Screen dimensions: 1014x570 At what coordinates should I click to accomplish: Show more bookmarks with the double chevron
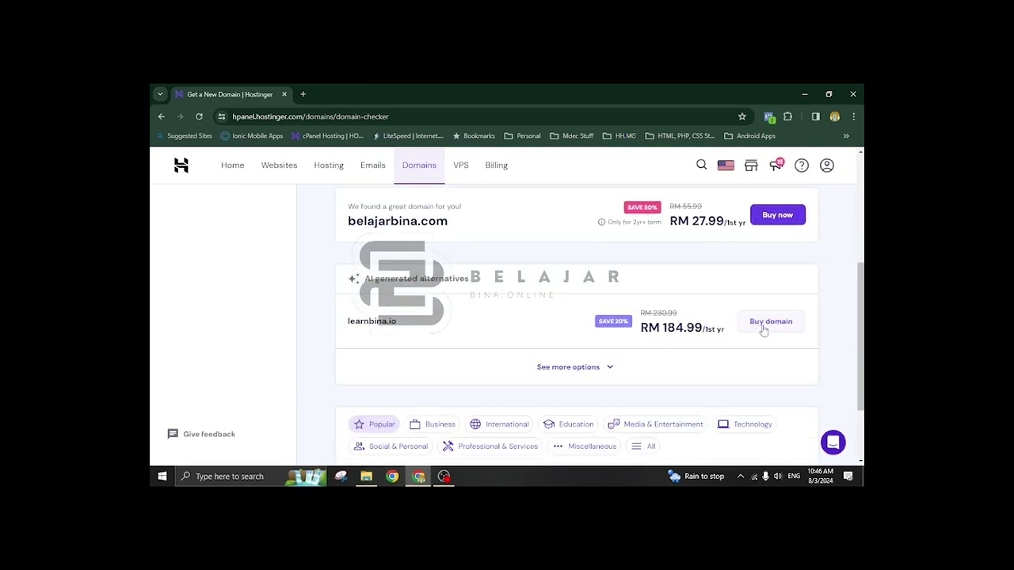coord(846,136)
